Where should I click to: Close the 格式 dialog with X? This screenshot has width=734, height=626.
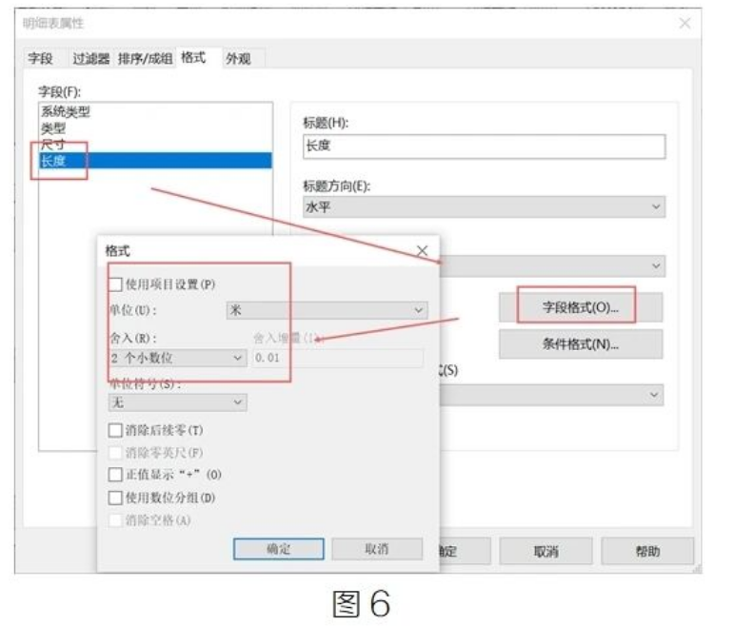[x=423, y=251]
